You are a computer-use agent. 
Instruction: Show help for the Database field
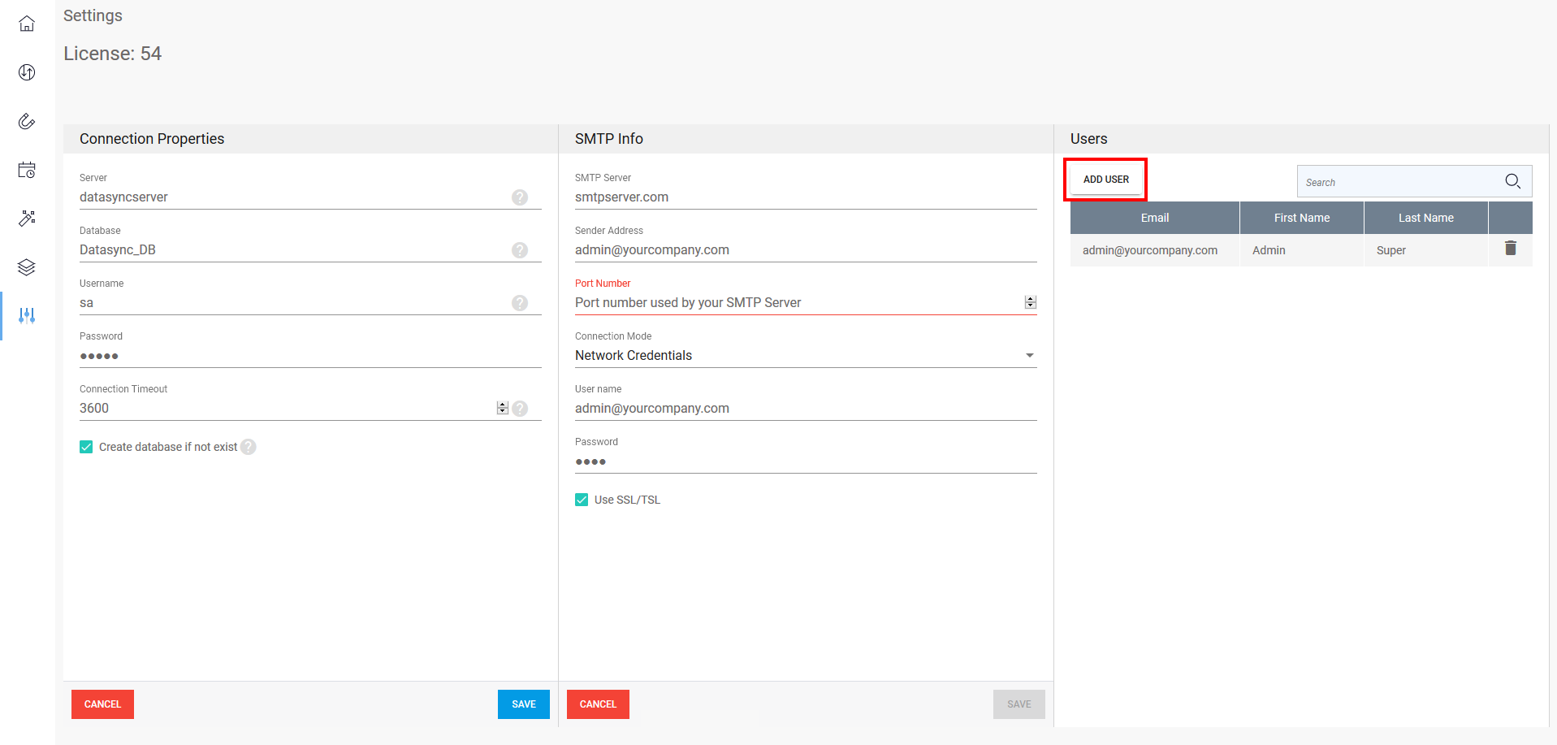(520, 250)
